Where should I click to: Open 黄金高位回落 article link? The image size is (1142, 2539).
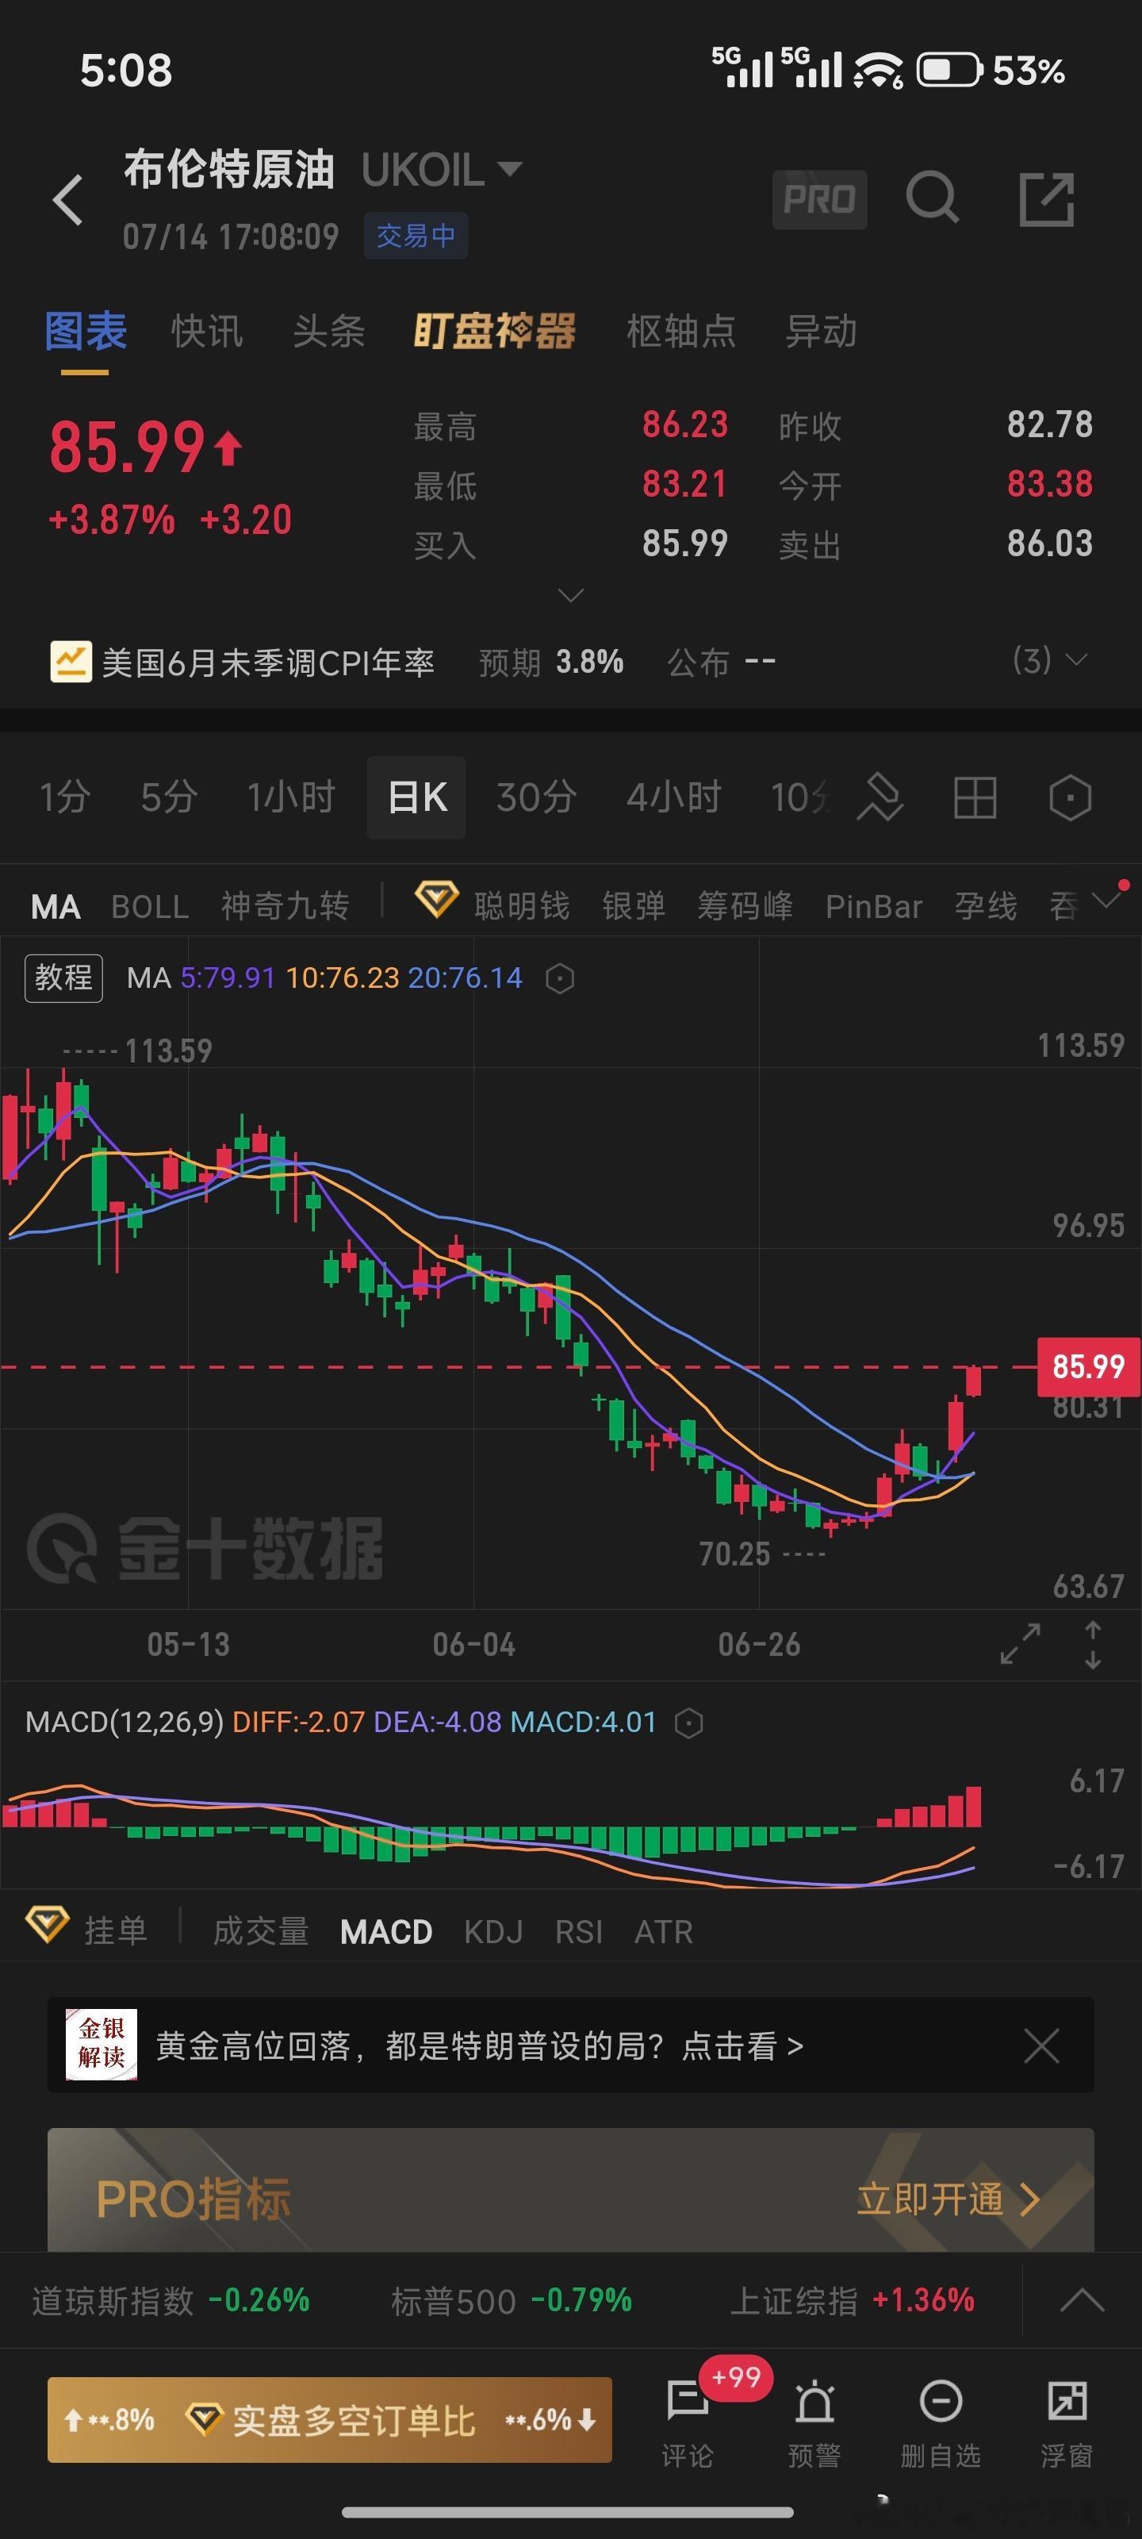(x=480, y=2046)
